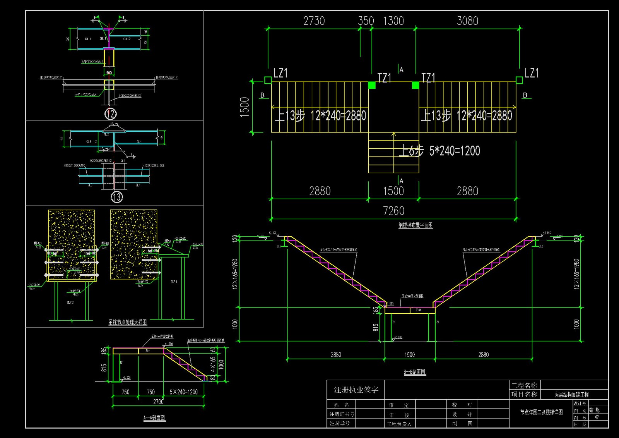Screen dimensions: 619x438
Task: Click the circled detail number 12 marker
Action: point(110,114)
